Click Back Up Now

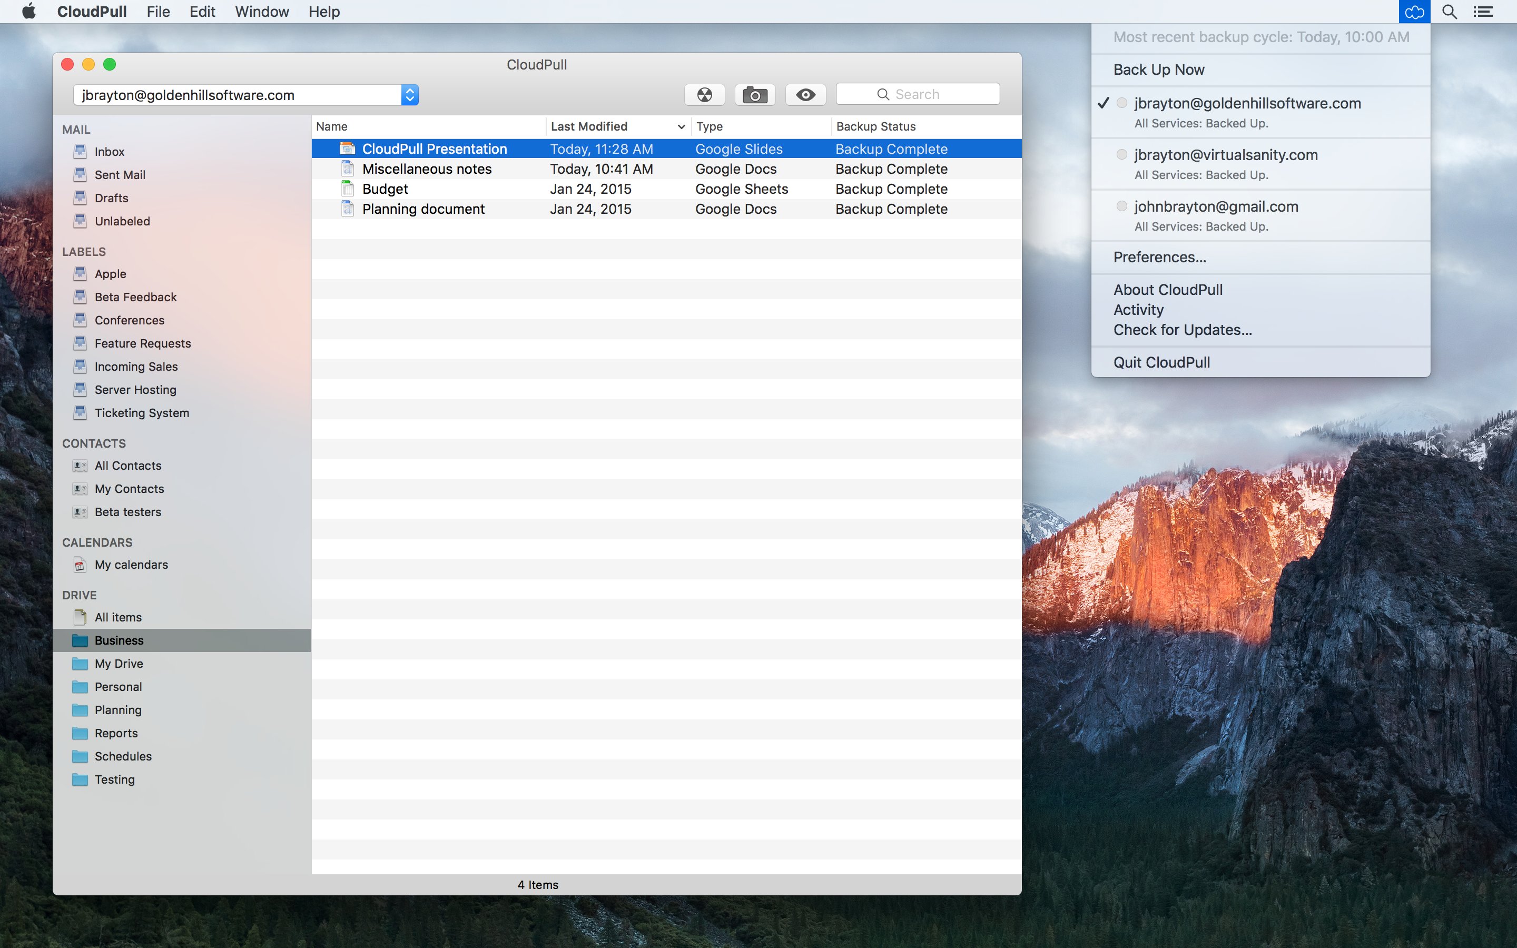(x=1158, y=70)
